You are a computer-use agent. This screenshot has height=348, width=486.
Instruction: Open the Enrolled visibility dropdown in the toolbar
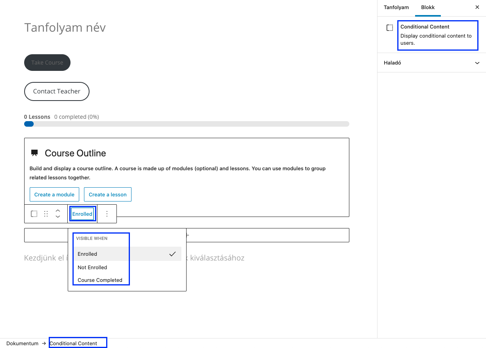coord(82,213)
